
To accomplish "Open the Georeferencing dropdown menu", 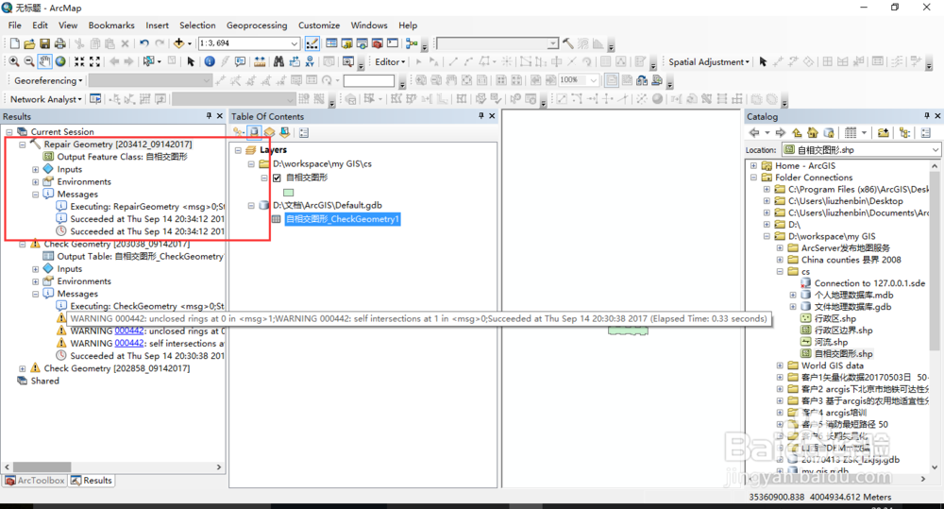I will (x=48, y=80).
